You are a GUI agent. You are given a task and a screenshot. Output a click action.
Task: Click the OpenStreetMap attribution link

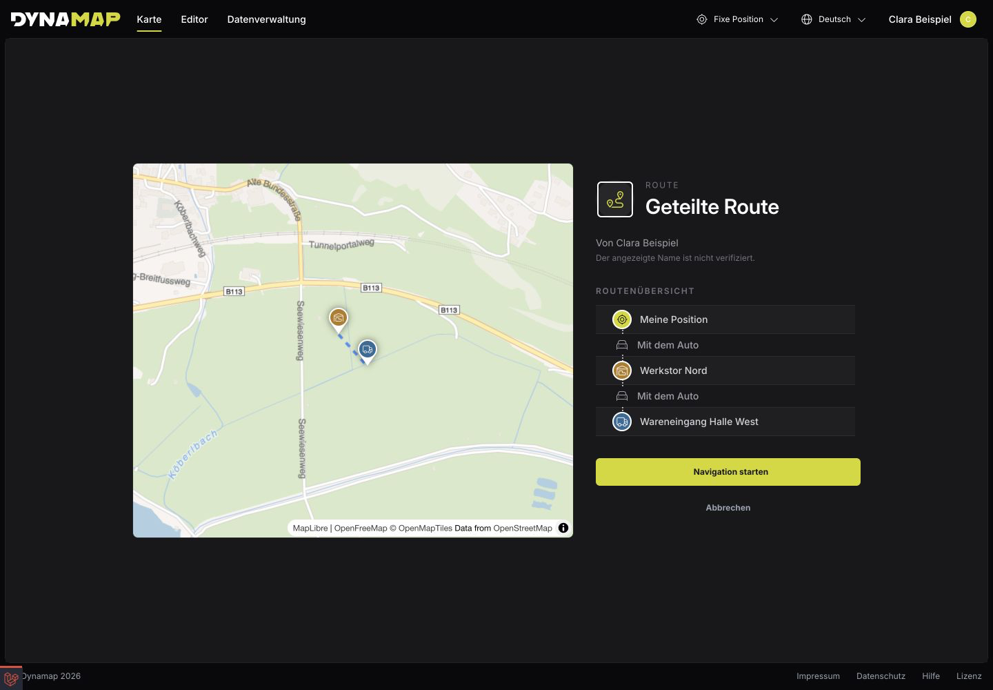click(x=523, y=528)
